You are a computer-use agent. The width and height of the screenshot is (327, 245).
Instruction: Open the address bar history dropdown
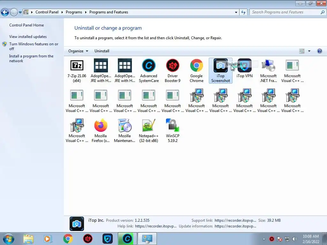[236, 12]
